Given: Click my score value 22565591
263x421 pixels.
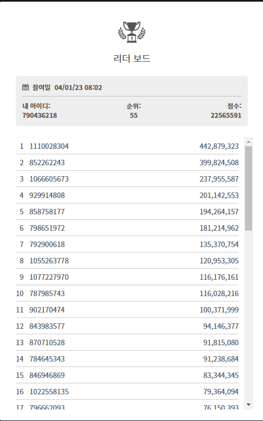Looking at the screenshot, I should coord(226,116).
